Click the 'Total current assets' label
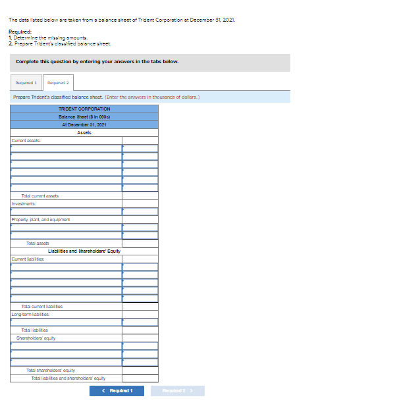Viewport: 416px width, 414px height. coord(40,195)
